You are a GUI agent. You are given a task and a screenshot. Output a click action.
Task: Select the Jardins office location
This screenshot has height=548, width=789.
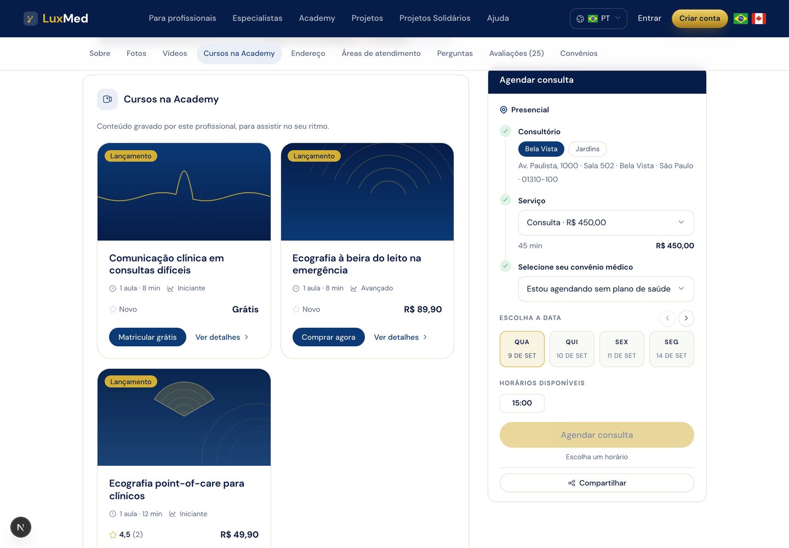pyautogui.click(x=587, y=149)
